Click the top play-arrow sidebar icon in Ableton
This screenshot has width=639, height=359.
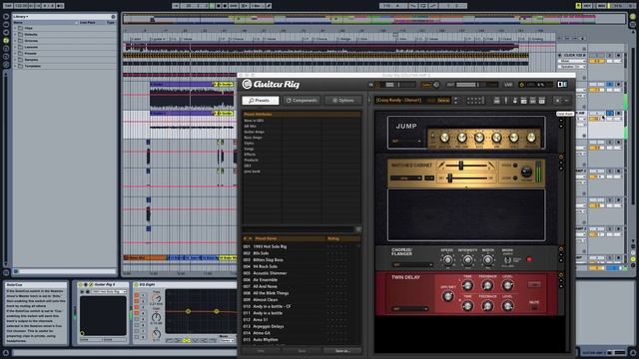tap(6, 17)
